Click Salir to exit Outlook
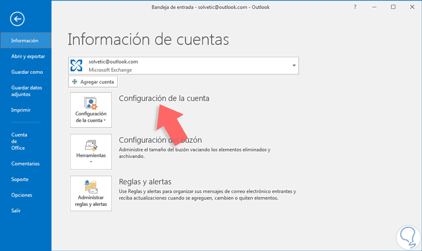 (x=16, y=211)
